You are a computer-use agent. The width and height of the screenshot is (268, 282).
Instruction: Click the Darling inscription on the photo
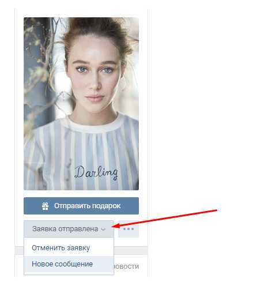[96, 172]
